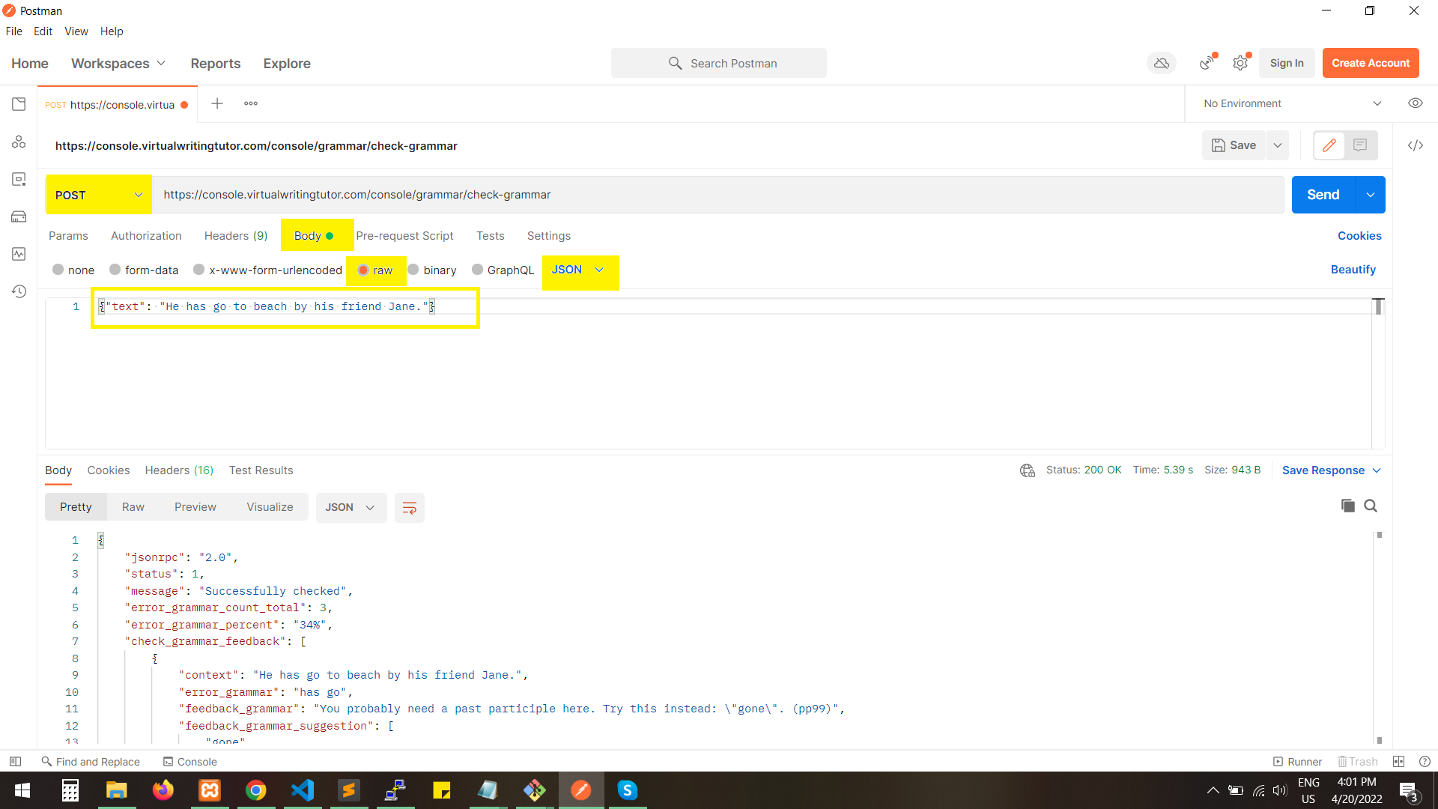This screenshot has width=1438, height=809.
Task: Open the comments icon beside pencil
Action: coord(1360,145)
